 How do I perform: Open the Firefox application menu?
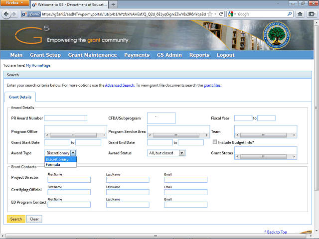[x=14, y=3]
